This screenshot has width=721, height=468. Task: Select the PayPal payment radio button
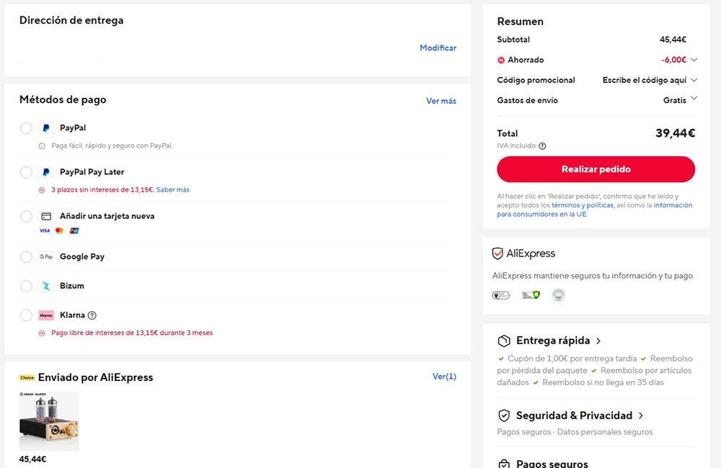[26, 128]
